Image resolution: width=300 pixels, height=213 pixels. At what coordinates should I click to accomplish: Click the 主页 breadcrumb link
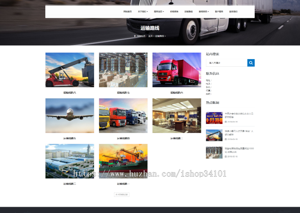pyautogui.click(x=151, y=36)
